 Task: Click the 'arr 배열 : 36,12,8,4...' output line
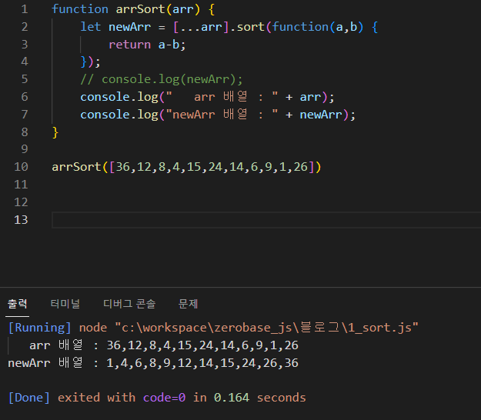click(x=164, y=345)
